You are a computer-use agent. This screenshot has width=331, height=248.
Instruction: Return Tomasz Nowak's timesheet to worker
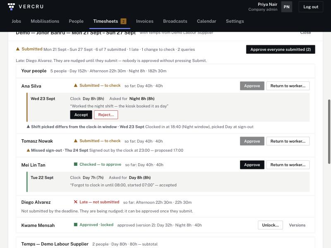288,141
